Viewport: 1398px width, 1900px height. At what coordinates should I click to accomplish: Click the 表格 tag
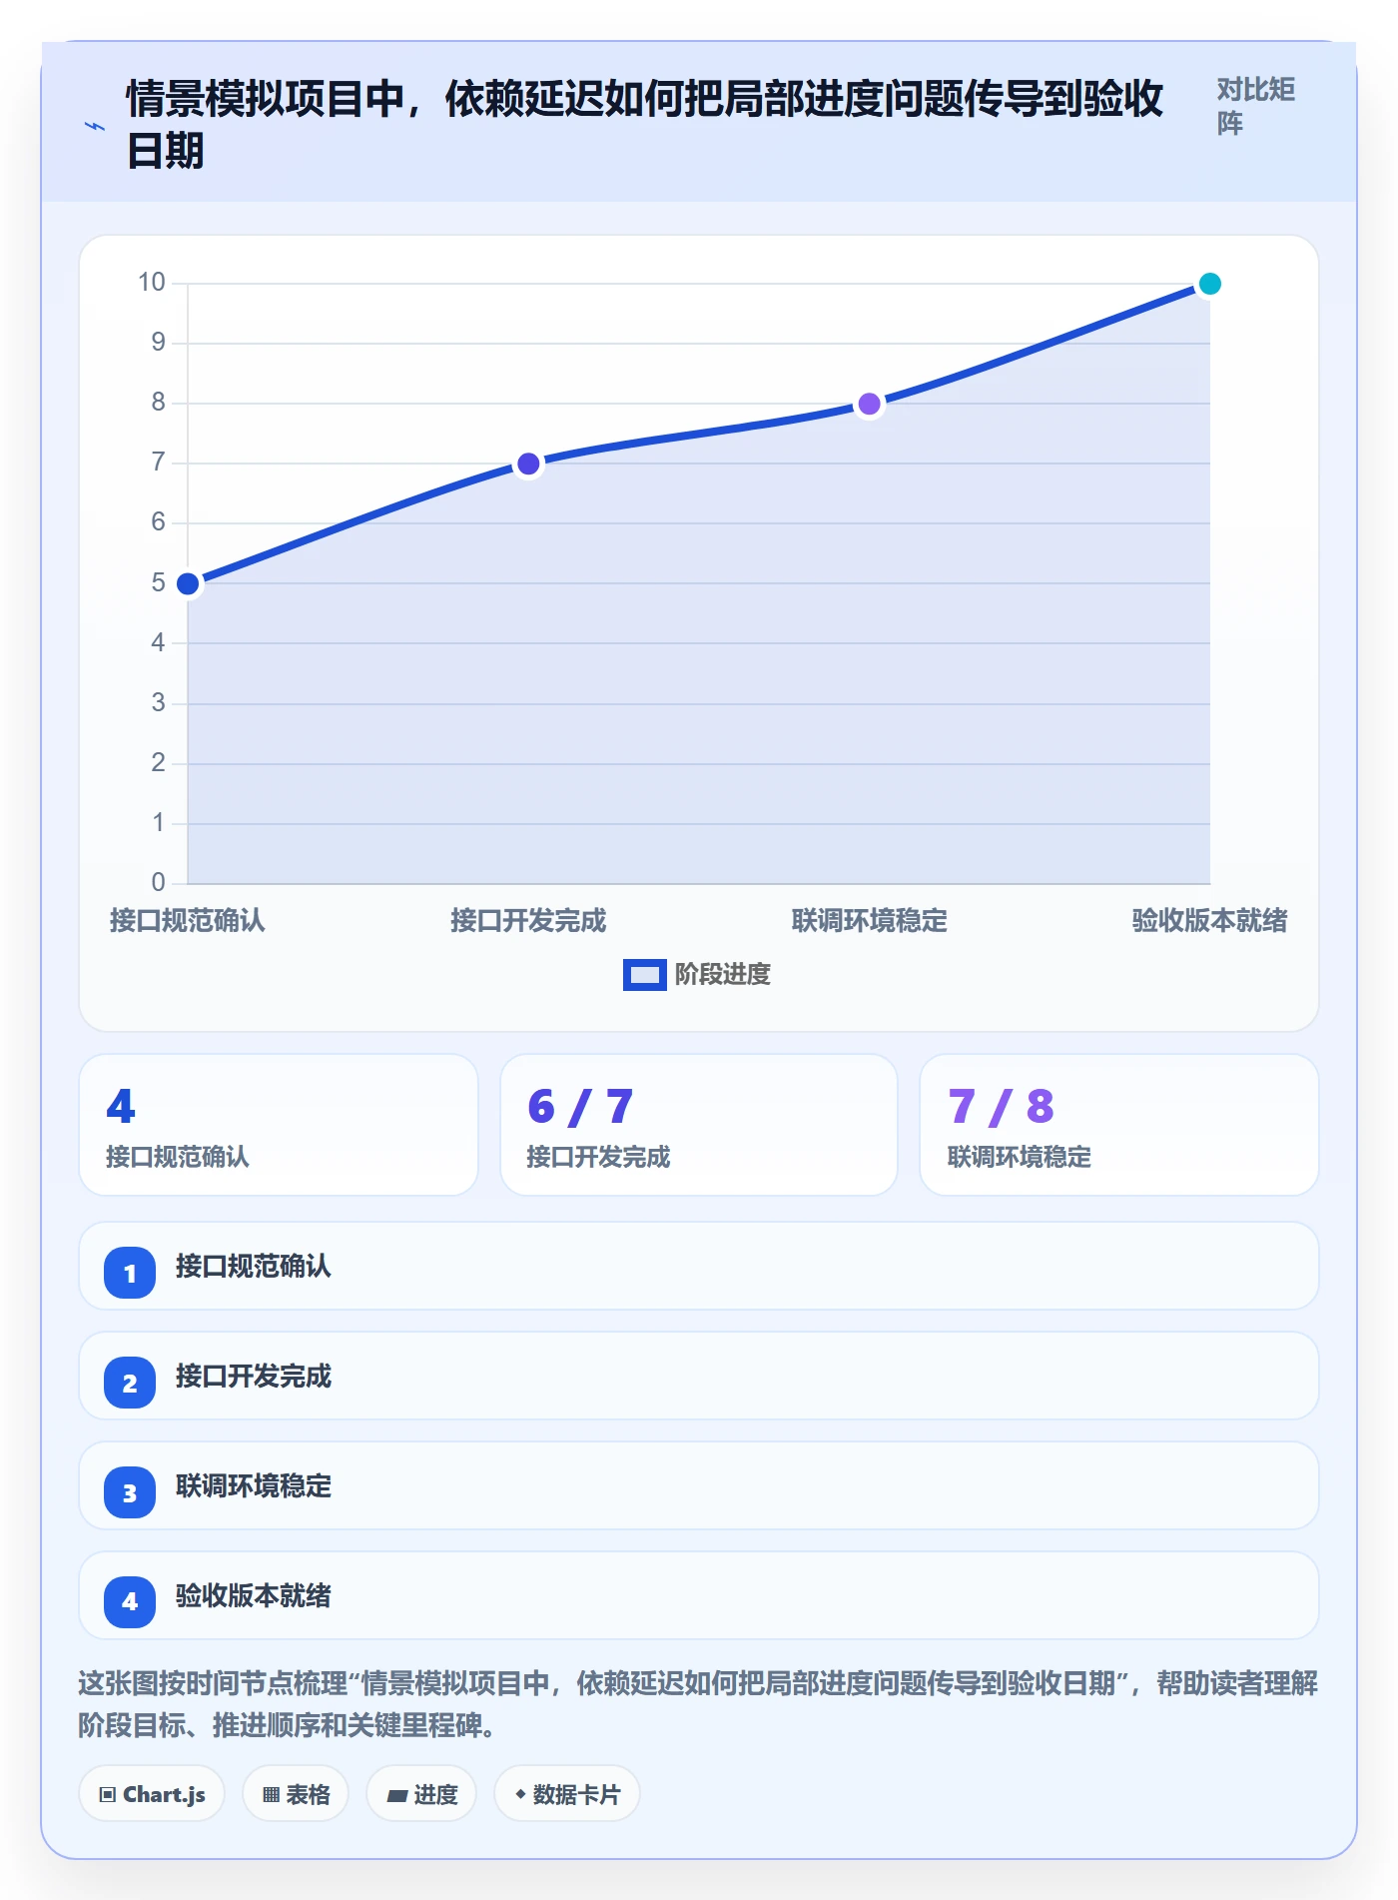click(296, 1794)
